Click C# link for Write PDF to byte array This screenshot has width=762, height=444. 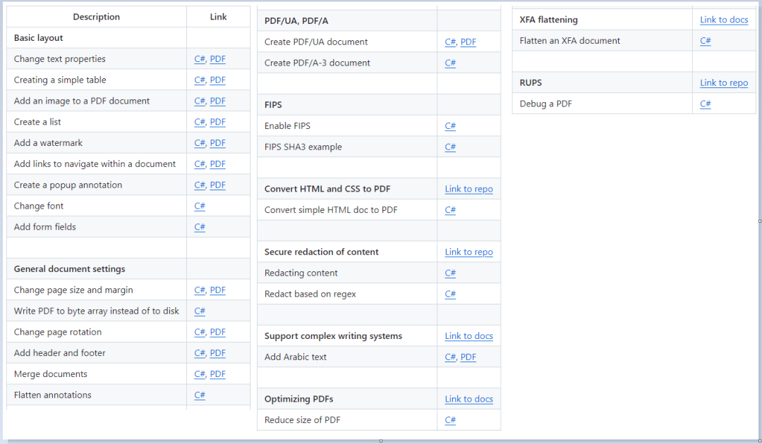point(199,311)
